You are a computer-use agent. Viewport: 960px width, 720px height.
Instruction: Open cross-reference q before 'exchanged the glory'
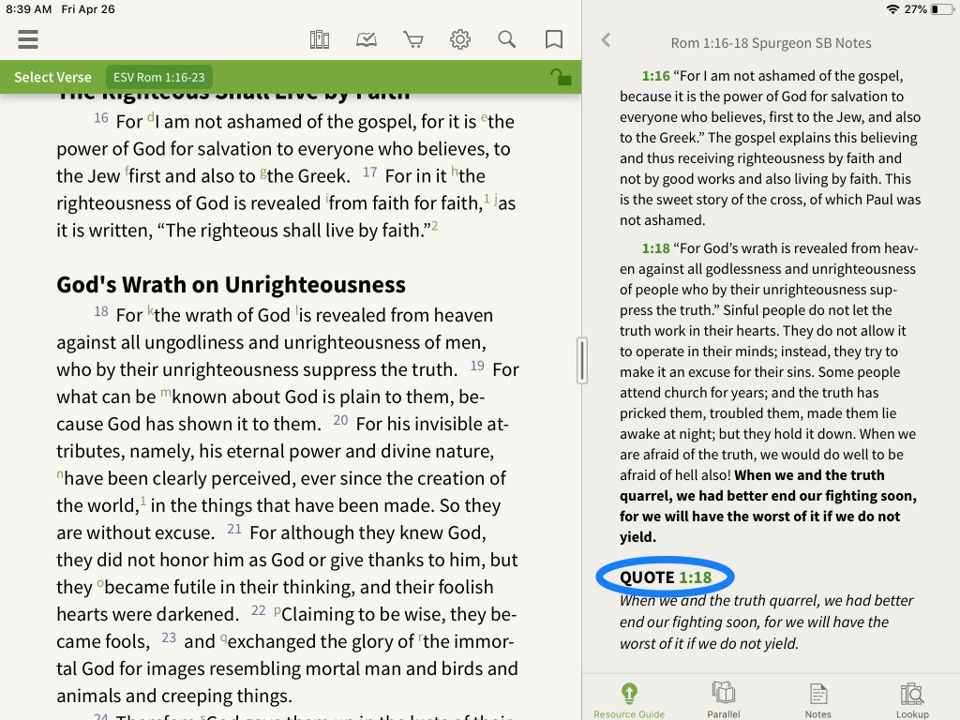point(223,637)
